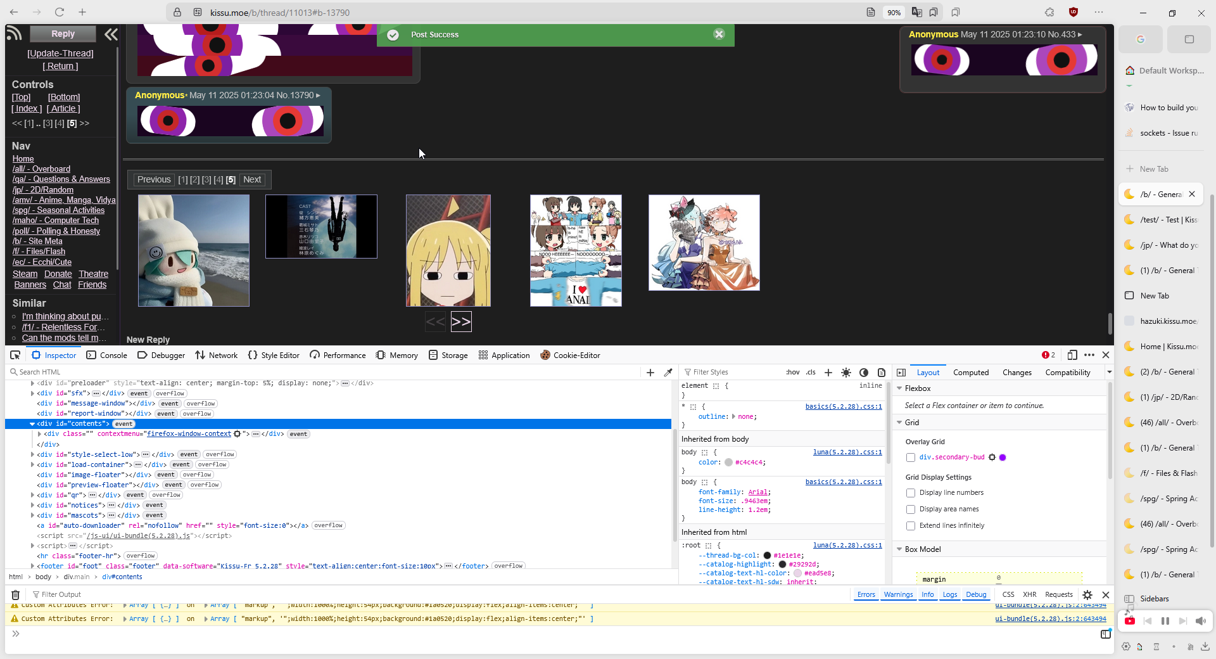The image size is (1216, 659).
Task: Toggle the Errors console filter
Action: pos(866,594)
